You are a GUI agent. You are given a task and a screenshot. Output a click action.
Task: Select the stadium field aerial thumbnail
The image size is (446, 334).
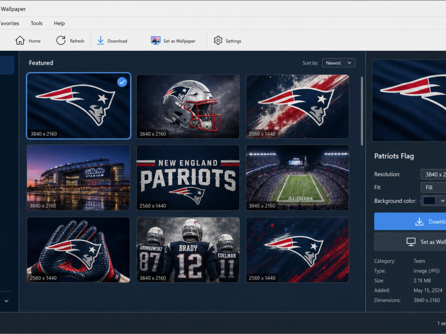tap(298, 178)
